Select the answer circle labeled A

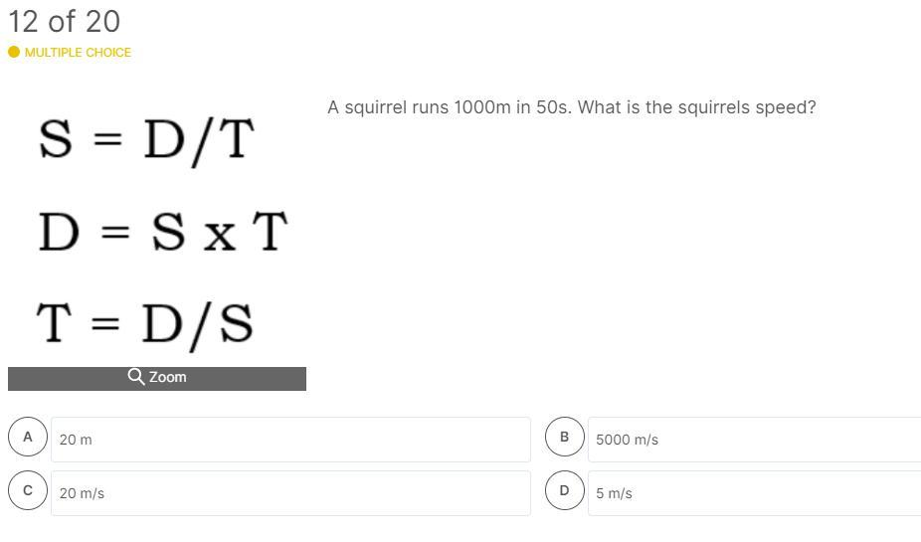(28, 437)
